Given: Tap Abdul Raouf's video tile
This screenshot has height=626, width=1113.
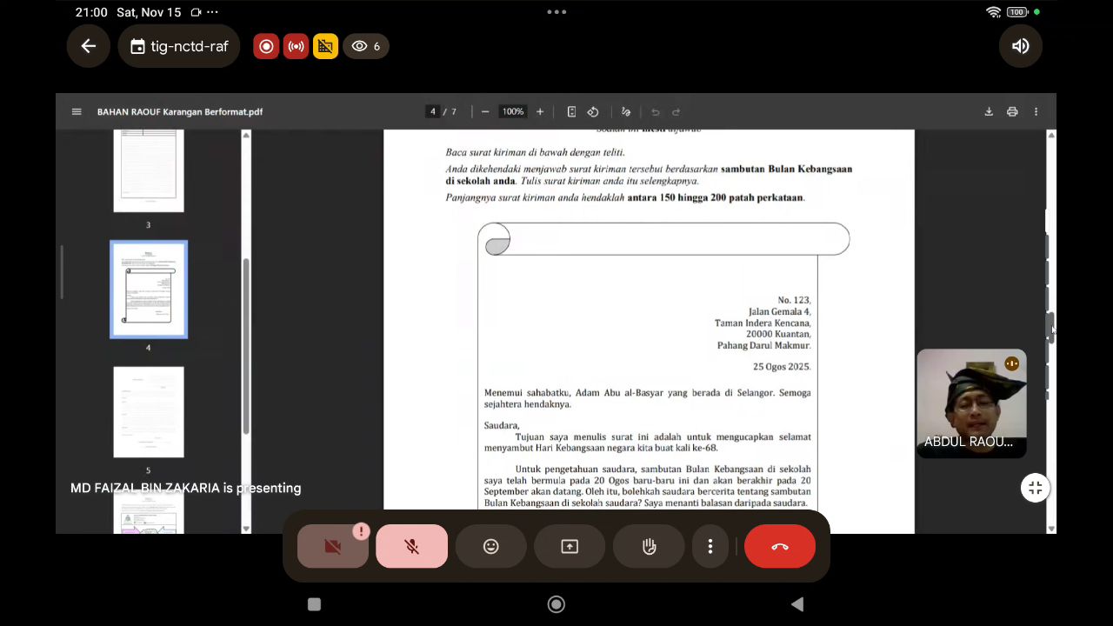Looking at the screenshot, I should pyautogui.click(x=971, y=403).
